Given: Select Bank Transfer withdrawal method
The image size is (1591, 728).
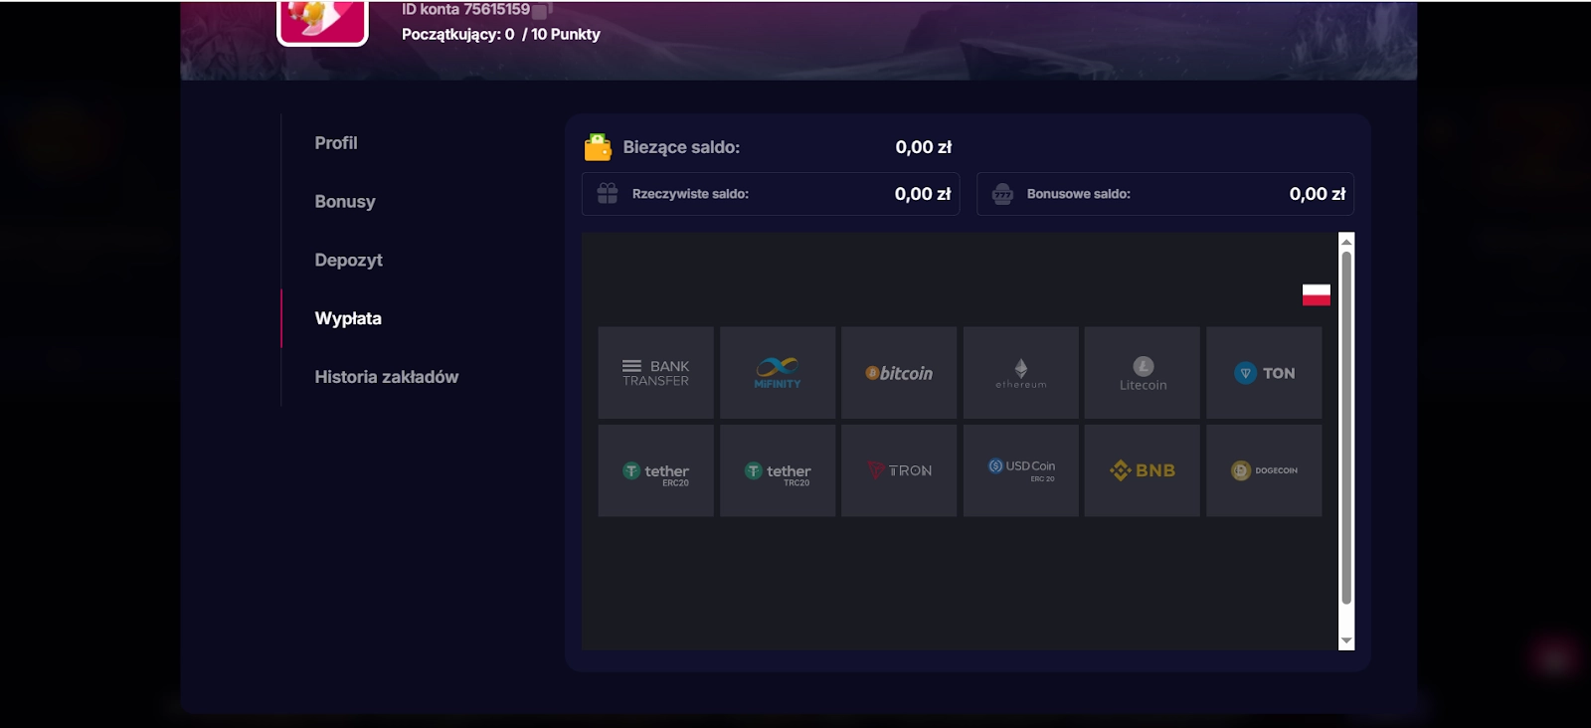Looking at the screenshot, I should click(x=655, y=373).
